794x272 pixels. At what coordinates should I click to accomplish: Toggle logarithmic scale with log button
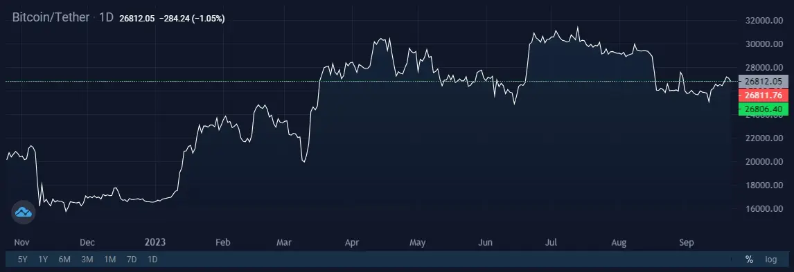(x=770, y=260)
